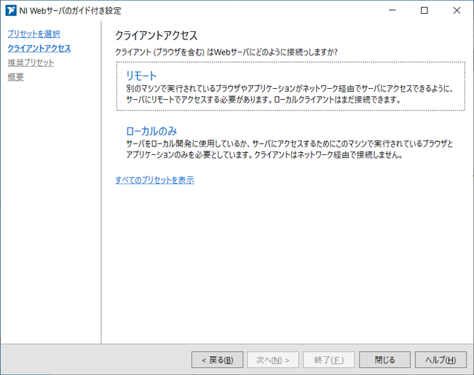Dismiss the wizard with 閉じる button

(x=385, y=360)
